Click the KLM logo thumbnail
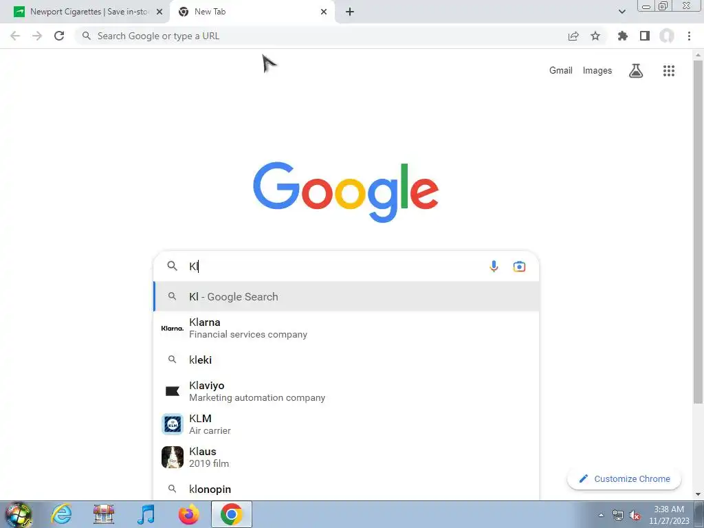 coord(173,424)
